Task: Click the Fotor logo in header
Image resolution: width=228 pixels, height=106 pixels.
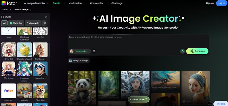Action: (x=9, y=3)
